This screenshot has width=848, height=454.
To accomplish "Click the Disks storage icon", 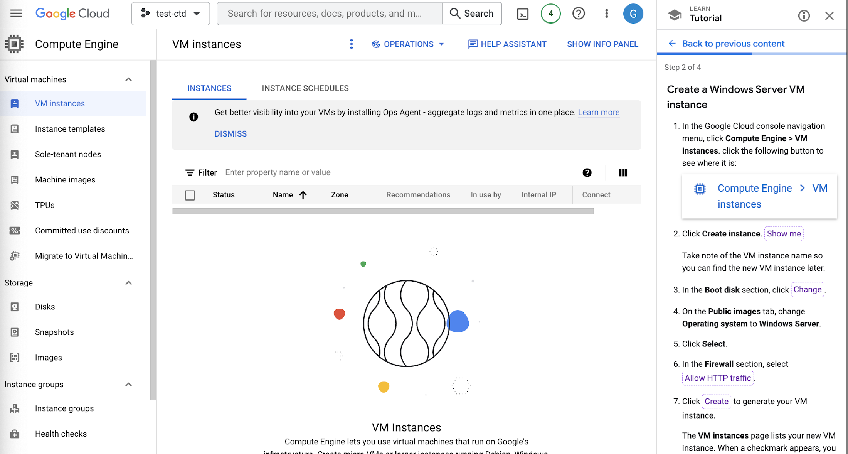I will pos(15,306).
